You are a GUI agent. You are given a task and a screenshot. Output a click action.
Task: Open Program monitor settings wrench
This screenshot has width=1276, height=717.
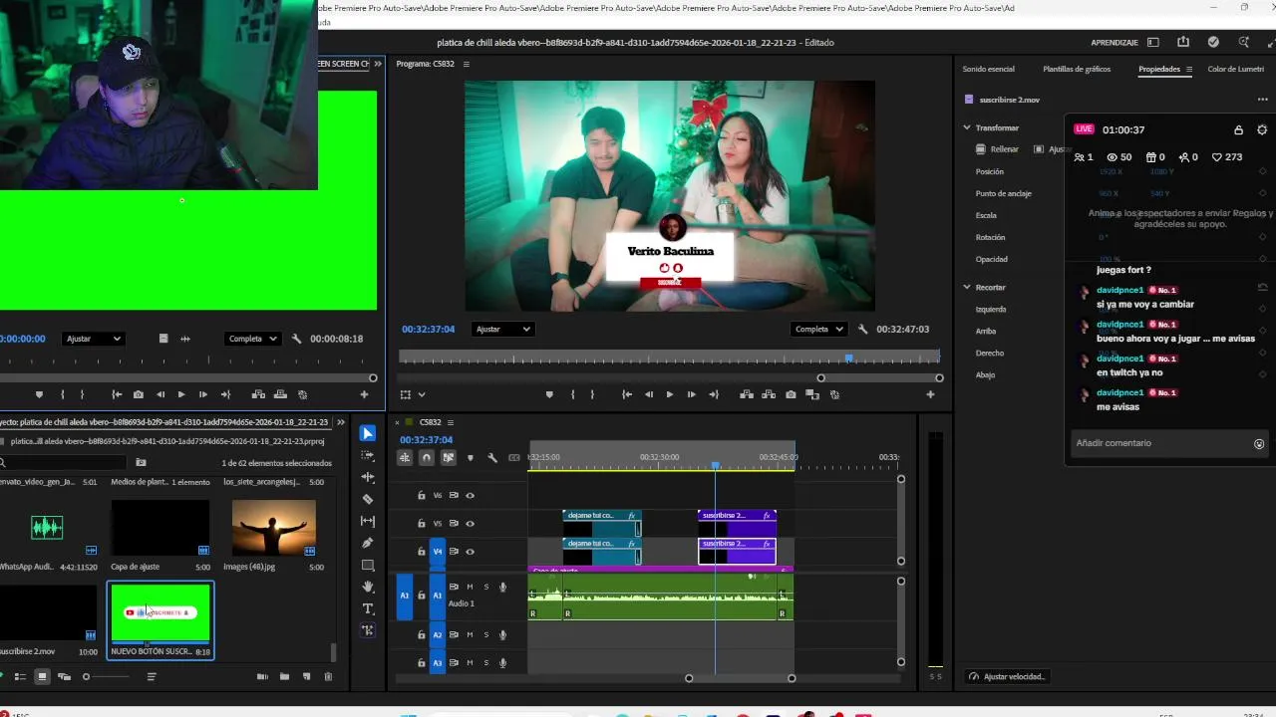(x=862, y=329)
